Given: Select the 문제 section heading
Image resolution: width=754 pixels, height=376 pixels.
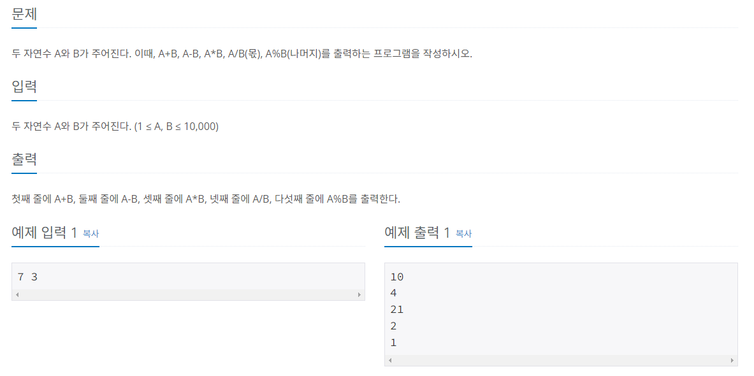Looking at the screenshot, I should (23, 13).
